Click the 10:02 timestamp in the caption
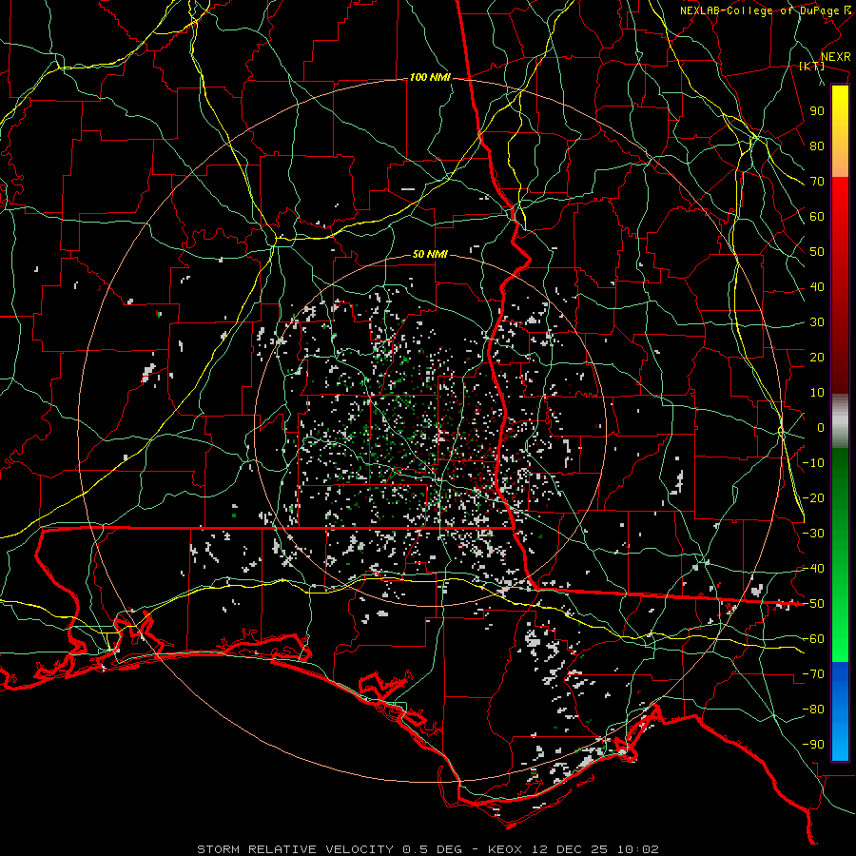 (638, 849)
